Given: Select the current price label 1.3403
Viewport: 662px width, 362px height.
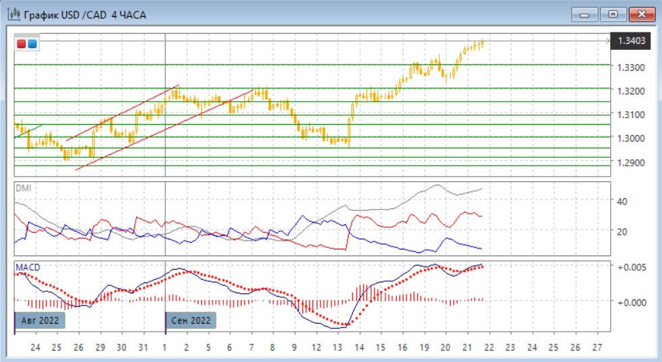Looking at the screenshot, I should pyautogui.click(x=632, y=41).
